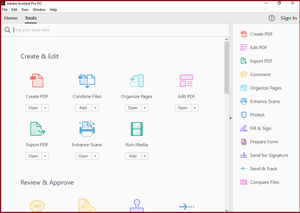The height and width of the screenshot is (213, 300).
Task: Expand the dropdown arrow beside Combine Files Add
Action: point(95,108)
